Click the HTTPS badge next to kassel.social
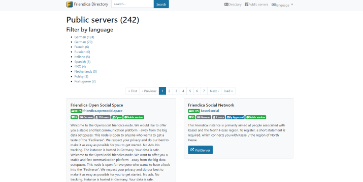This screenshot has height=182, width=363. [x=194, y=111]
